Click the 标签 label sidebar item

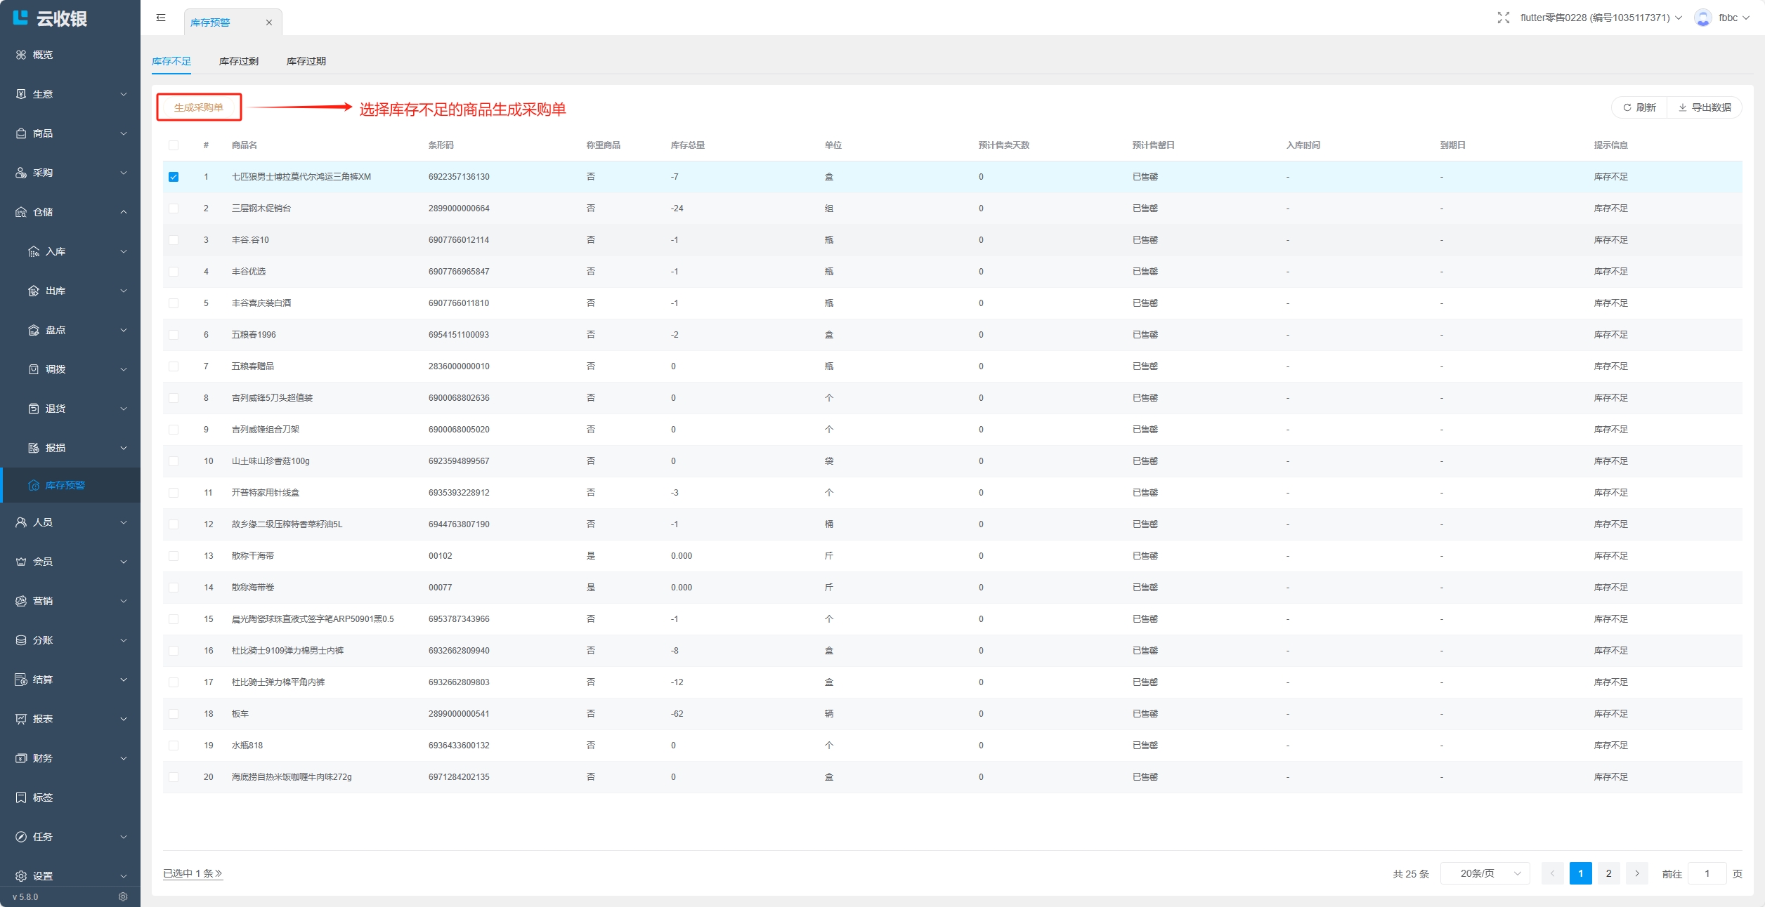point(42,797)
